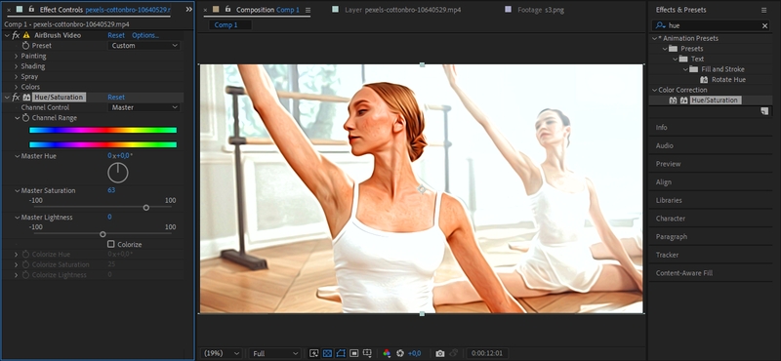Collapse the Animation Presets category
Screen dimensions: 781x361
click(654, 38)
